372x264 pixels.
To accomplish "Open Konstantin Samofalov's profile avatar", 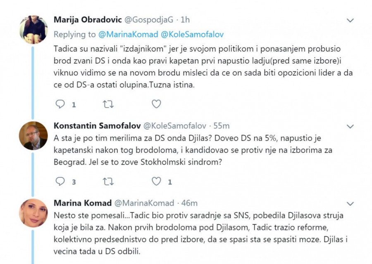I will tap(33, 135).
